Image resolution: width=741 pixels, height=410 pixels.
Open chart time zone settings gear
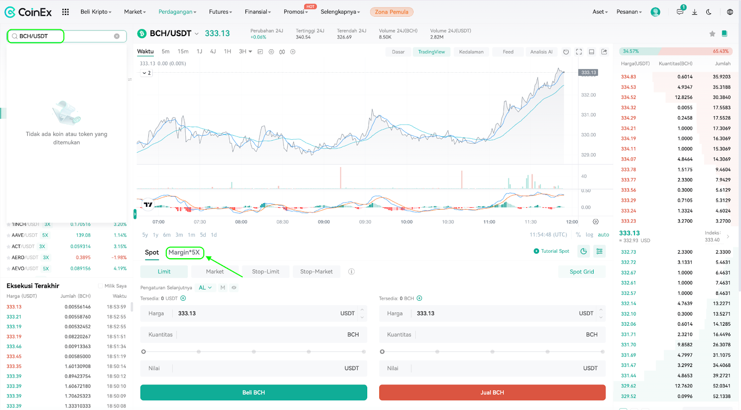(596, 222)
